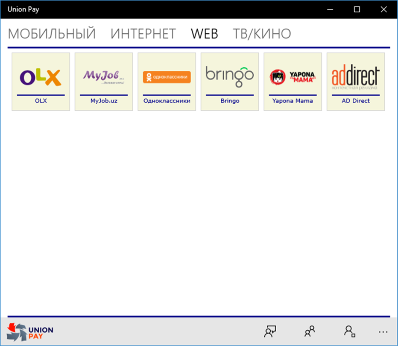The height and width of the screenshot is (346, 398).
Task: Click the person with square icon
Action: [x=349, y=331]
